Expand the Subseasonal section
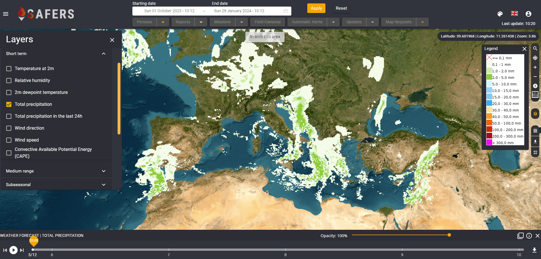This screenshot has width=541, height=259. coord(104,185)
